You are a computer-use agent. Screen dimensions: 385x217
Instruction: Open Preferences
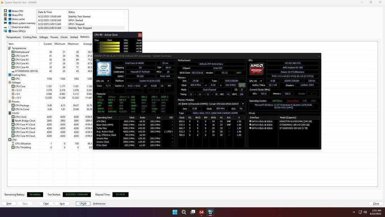pyautogui.click(x=99, y=204)
